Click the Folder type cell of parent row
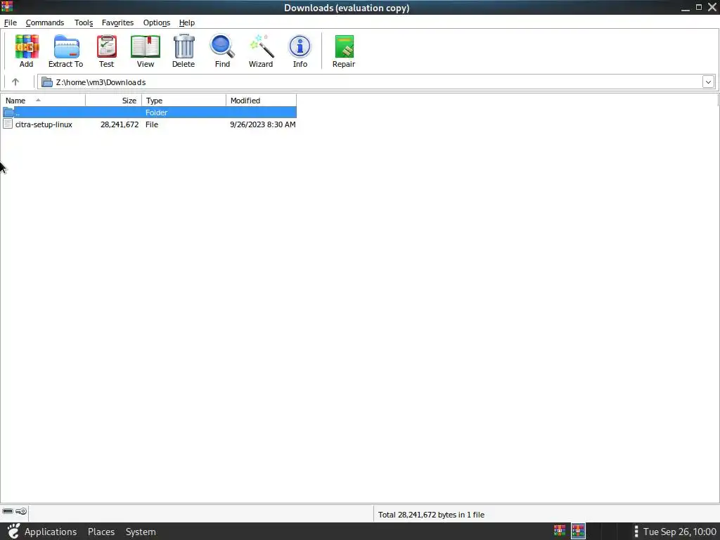Viewport: 720px width, 540px height. [156, 112]
